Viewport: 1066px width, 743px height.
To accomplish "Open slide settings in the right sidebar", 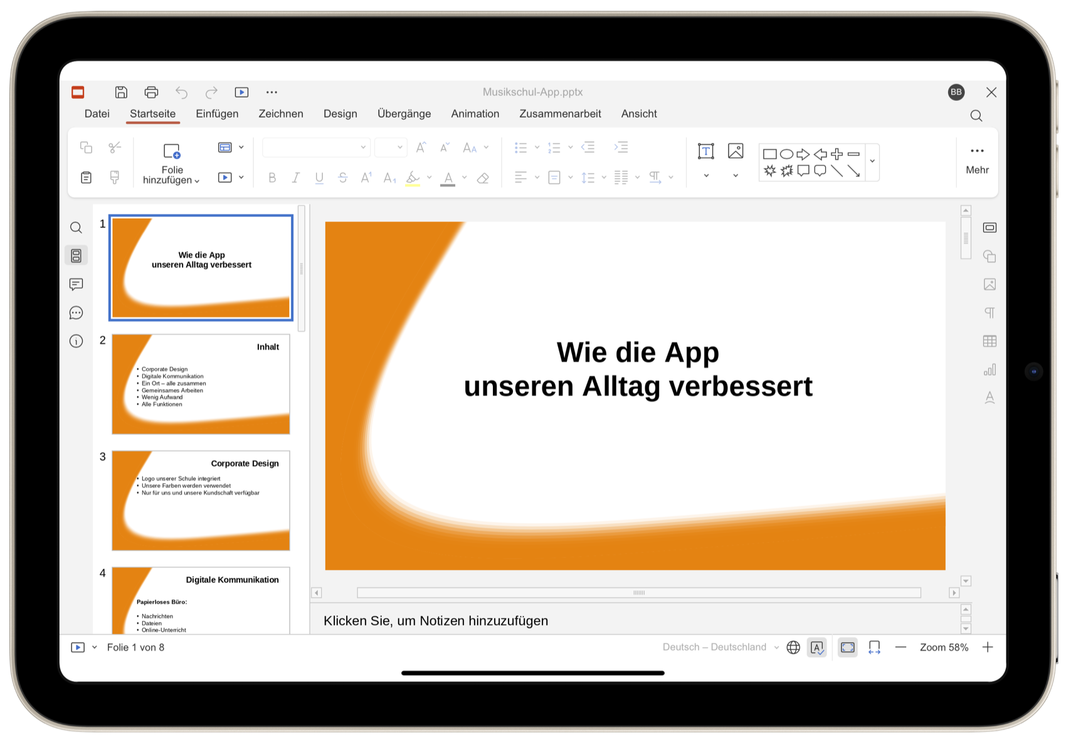I will (989, 227).
